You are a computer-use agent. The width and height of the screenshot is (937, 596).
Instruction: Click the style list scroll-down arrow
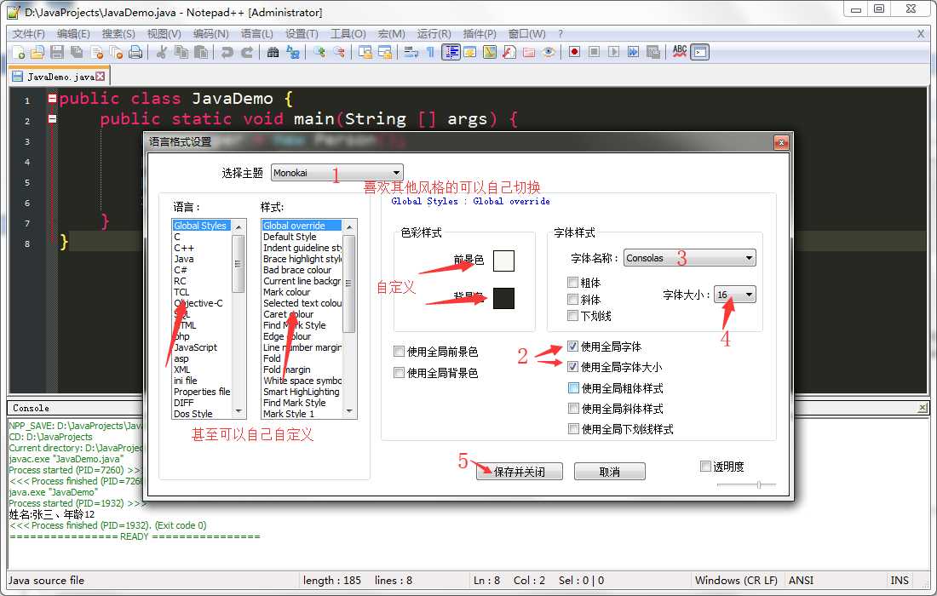pos(349,411)
